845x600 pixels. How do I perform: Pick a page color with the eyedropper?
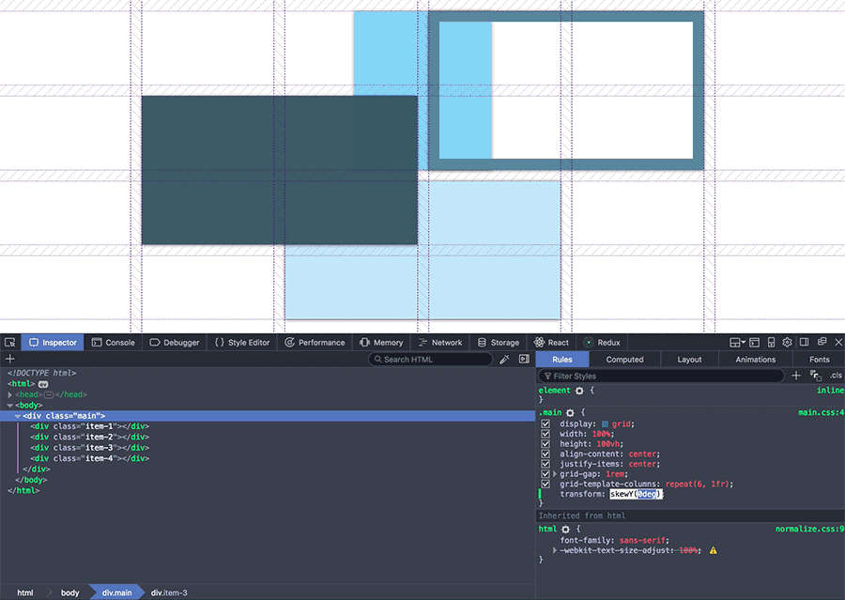click(x=504, y=359)
